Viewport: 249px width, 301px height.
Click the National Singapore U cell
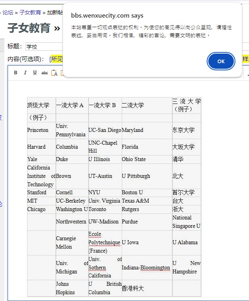186,222
